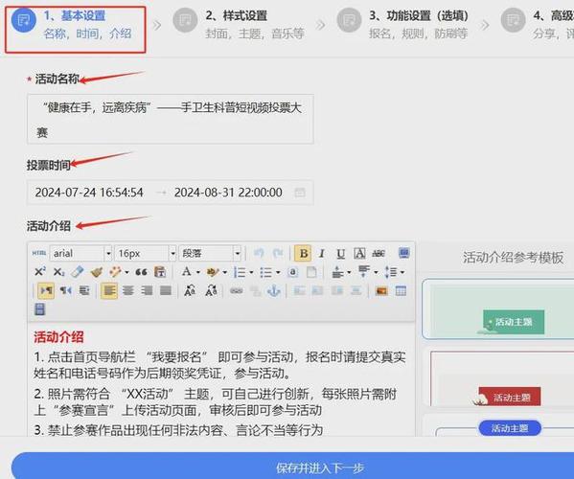Align text to the right
Viewport: 574px width, 479px height.
click(147, 291)
